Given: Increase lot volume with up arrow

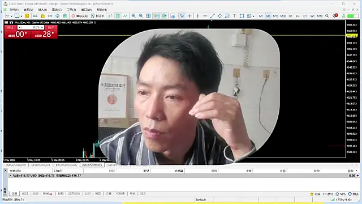Looking at the screenshot, I should (42, 28).
